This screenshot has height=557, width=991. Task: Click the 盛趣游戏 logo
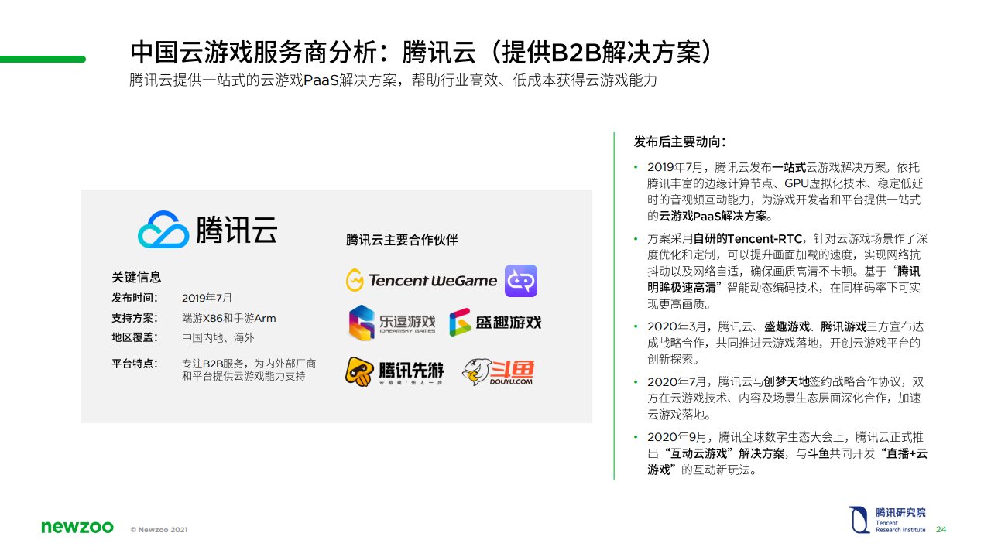495,322
